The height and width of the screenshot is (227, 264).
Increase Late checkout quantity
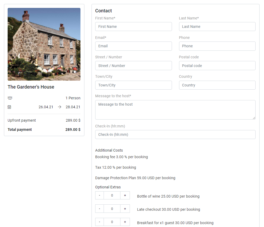125,209
